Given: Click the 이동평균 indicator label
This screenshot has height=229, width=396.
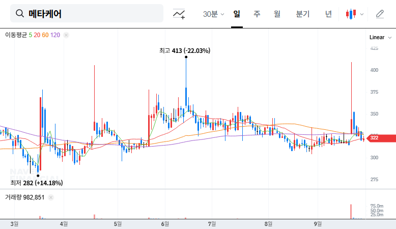Looking at the screenshot, I should point(16,35).
